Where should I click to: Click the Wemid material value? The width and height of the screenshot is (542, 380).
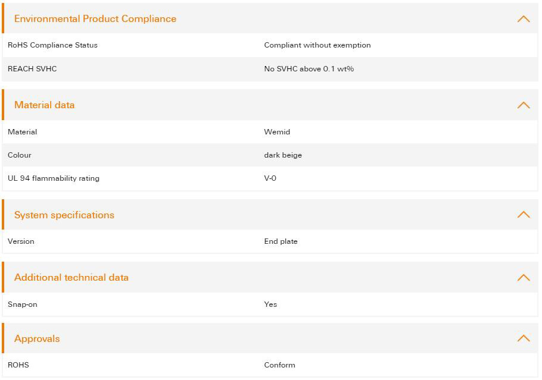pos(277,132)
